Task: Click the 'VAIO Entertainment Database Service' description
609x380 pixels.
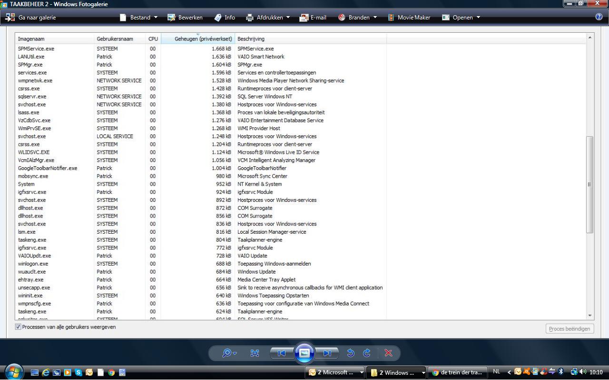Action: coord(281,121)
